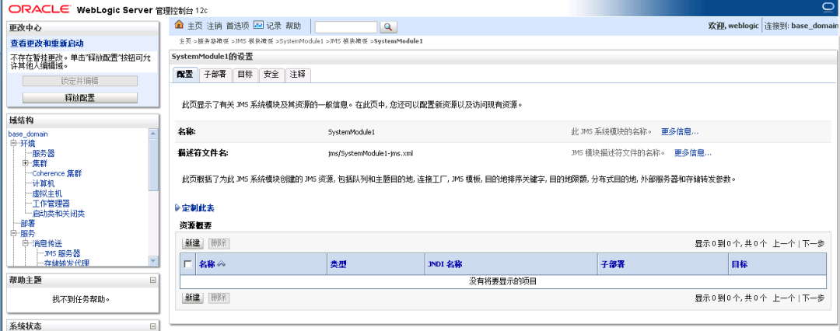This screenshot has width=840, height=331.
Task: Collapse the 环境 tree node
Action: [13, 144]
